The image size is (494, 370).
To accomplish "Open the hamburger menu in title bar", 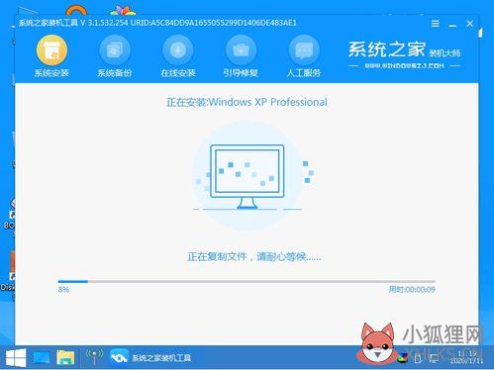I will [436, 24].
